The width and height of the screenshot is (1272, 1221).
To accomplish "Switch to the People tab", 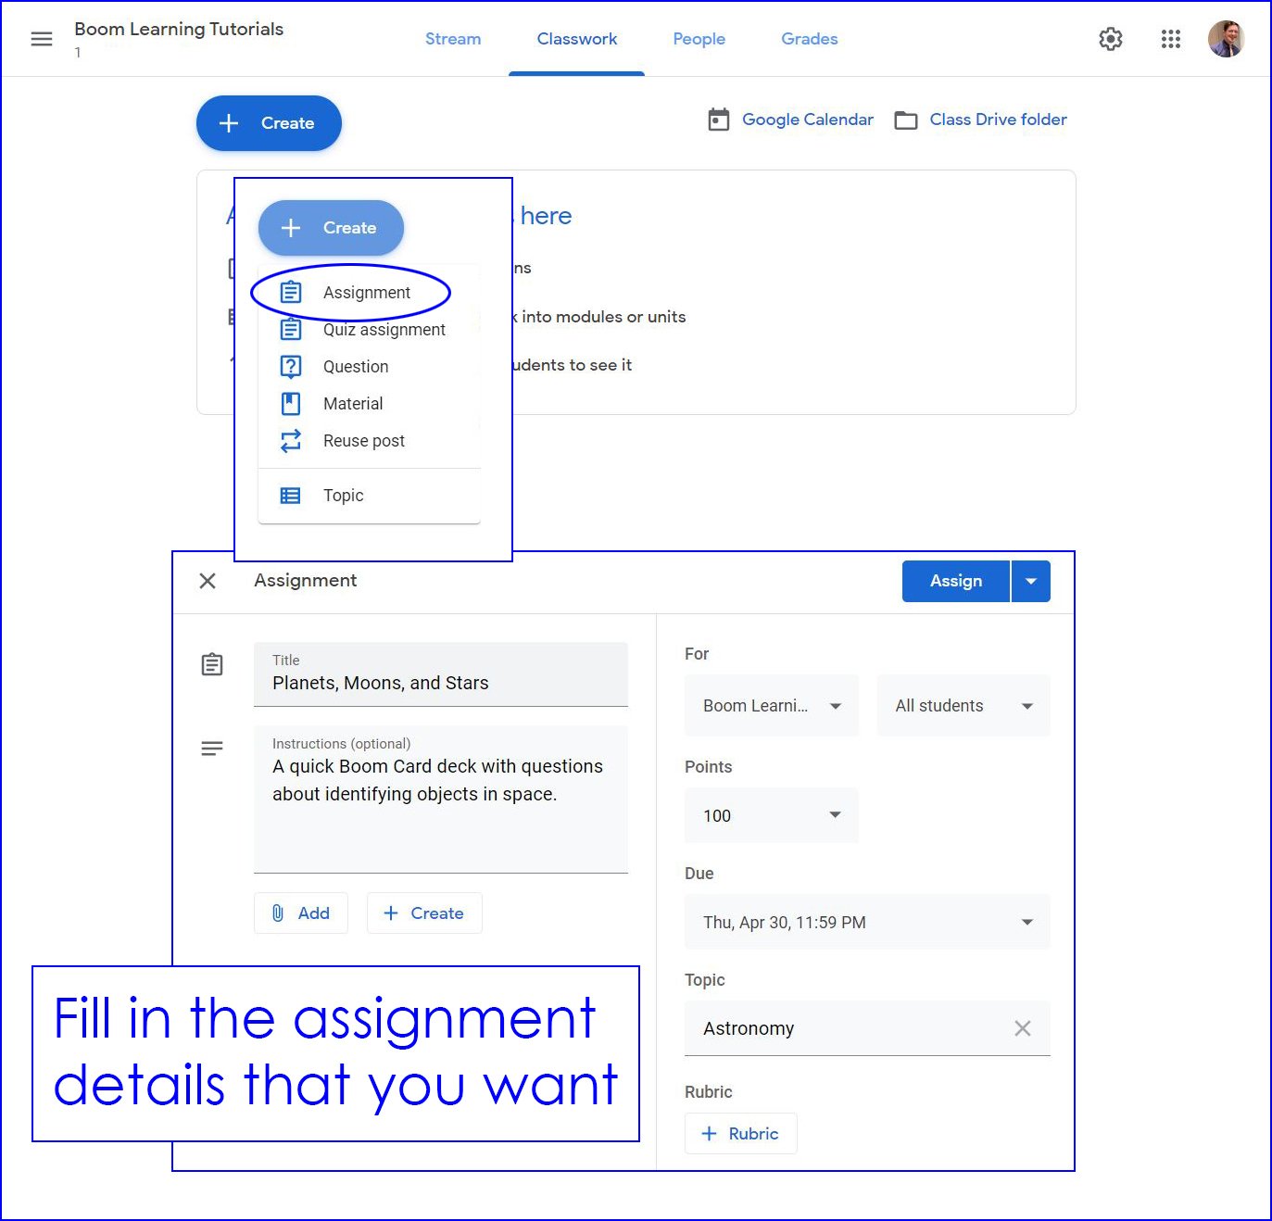I will pyautogui.click(x=699, y=39).
